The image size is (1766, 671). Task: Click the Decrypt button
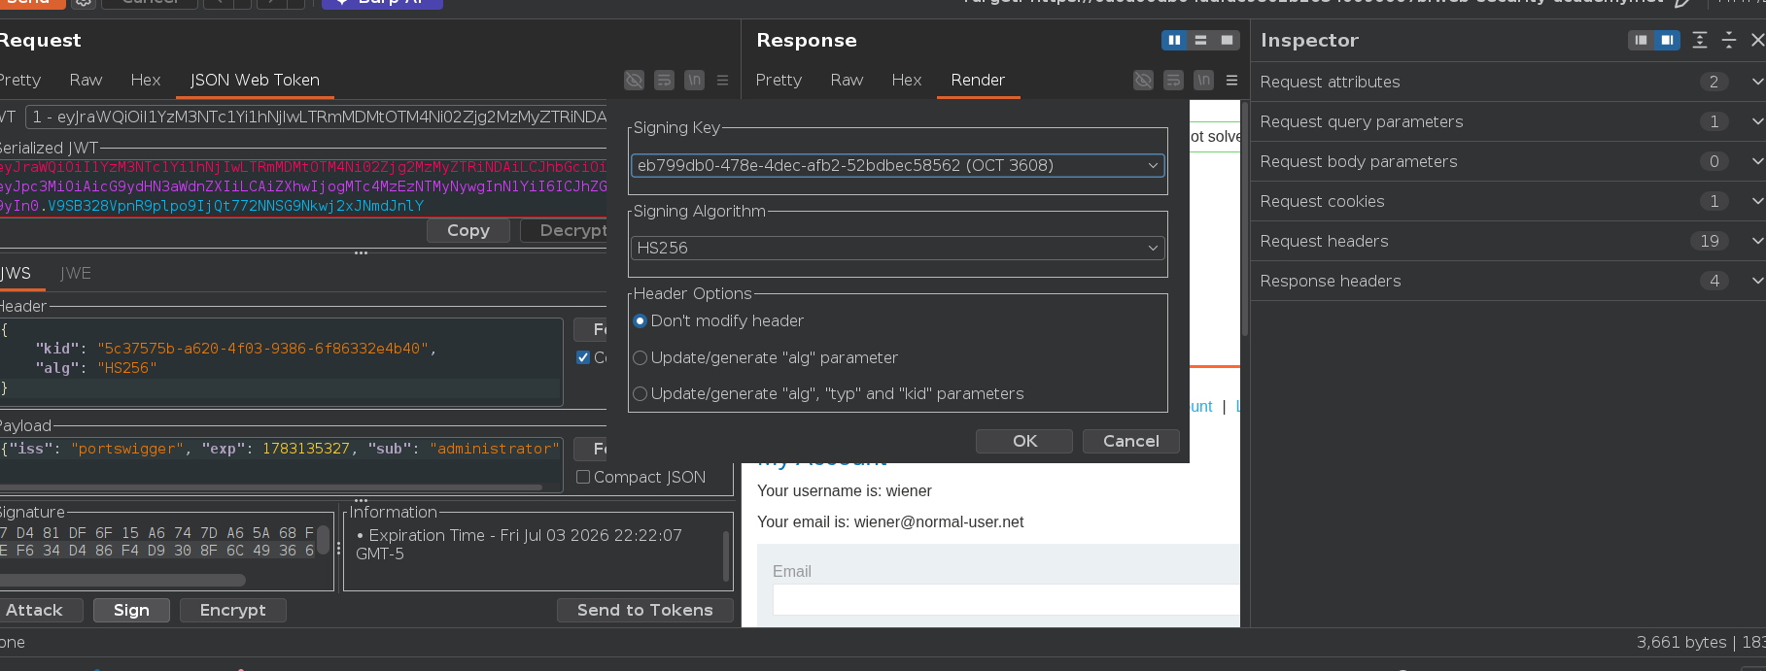(564, 230)
